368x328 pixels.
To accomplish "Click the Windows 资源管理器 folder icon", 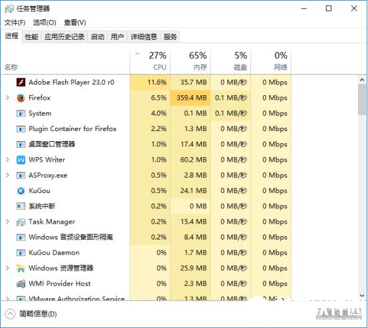I will coord(21,268).
